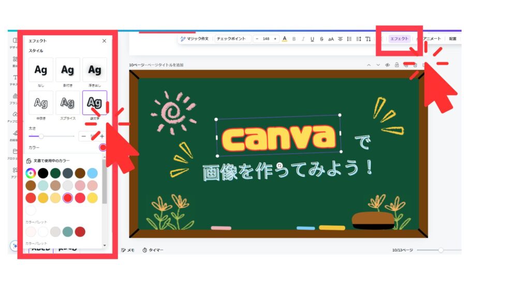
Task: Open the タイマー timer
Action: [153, 250]
